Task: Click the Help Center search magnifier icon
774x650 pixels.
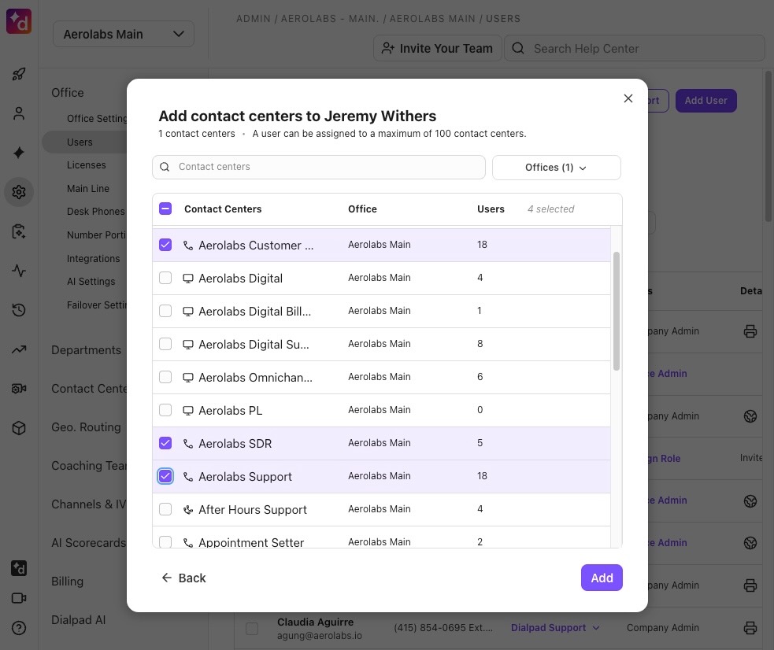Action: [518, 48]
